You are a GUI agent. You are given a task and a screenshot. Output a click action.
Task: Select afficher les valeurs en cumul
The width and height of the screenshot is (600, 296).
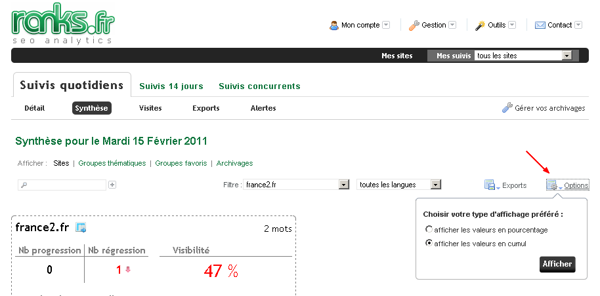coord(429,243)
